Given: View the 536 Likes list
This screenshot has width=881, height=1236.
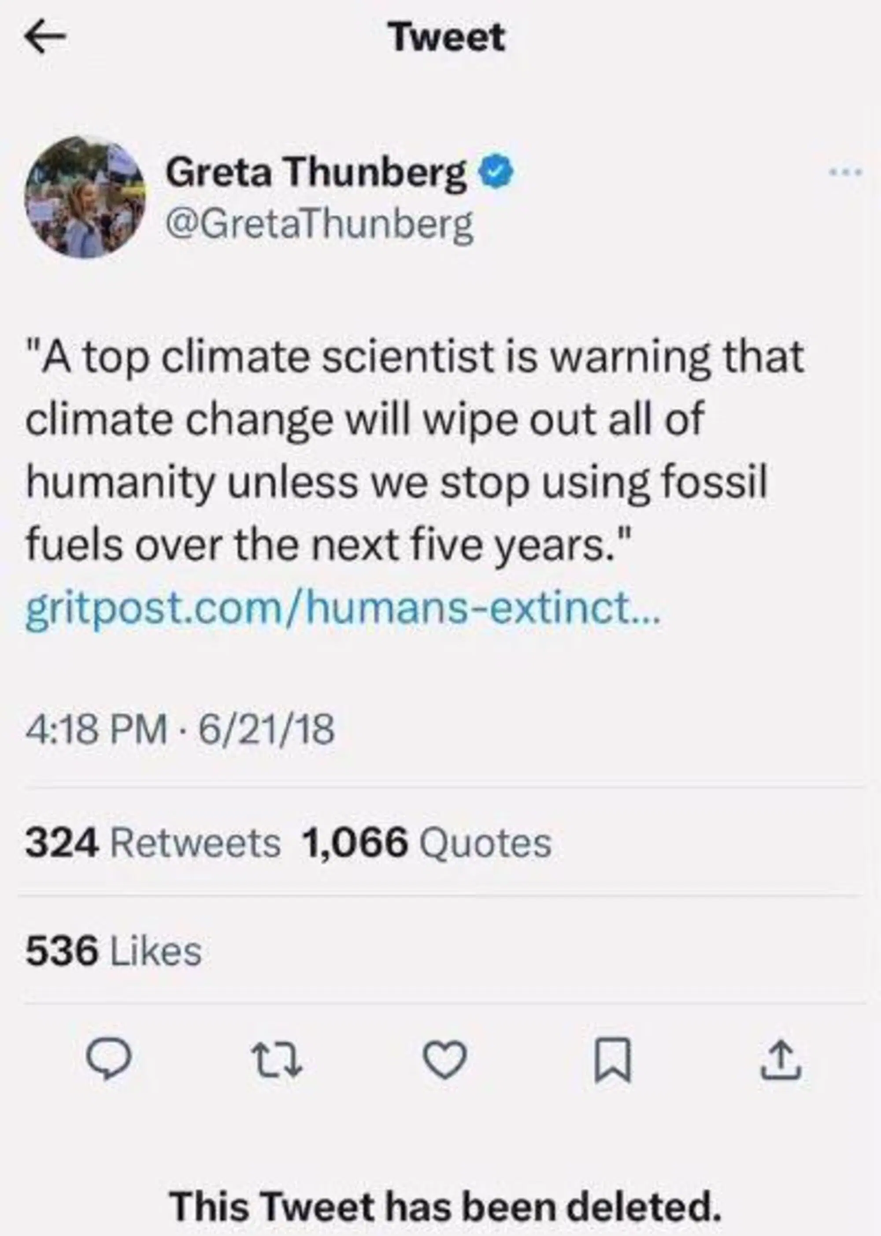Looking at the screenshot, I should (113, 951).
